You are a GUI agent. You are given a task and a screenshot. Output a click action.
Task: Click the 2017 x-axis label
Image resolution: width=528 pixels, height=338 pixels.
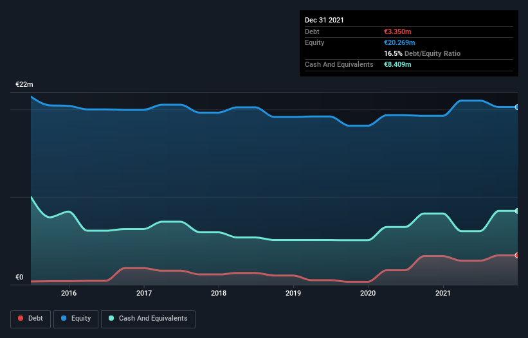(144, 293)
